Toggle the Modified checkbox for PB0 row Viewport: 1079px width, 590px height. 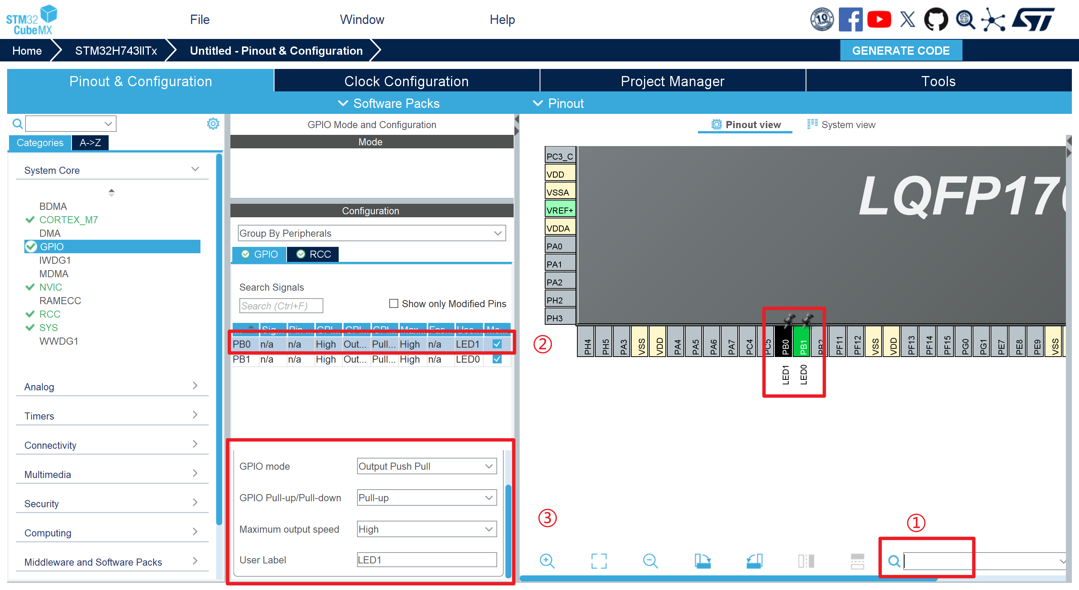497,344
